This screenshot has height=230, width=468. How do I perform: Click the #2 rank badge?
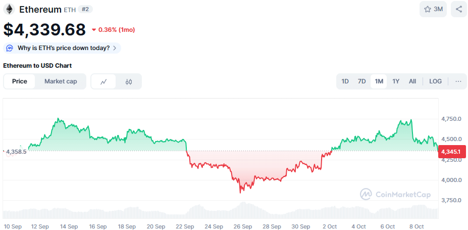point(85,9)
